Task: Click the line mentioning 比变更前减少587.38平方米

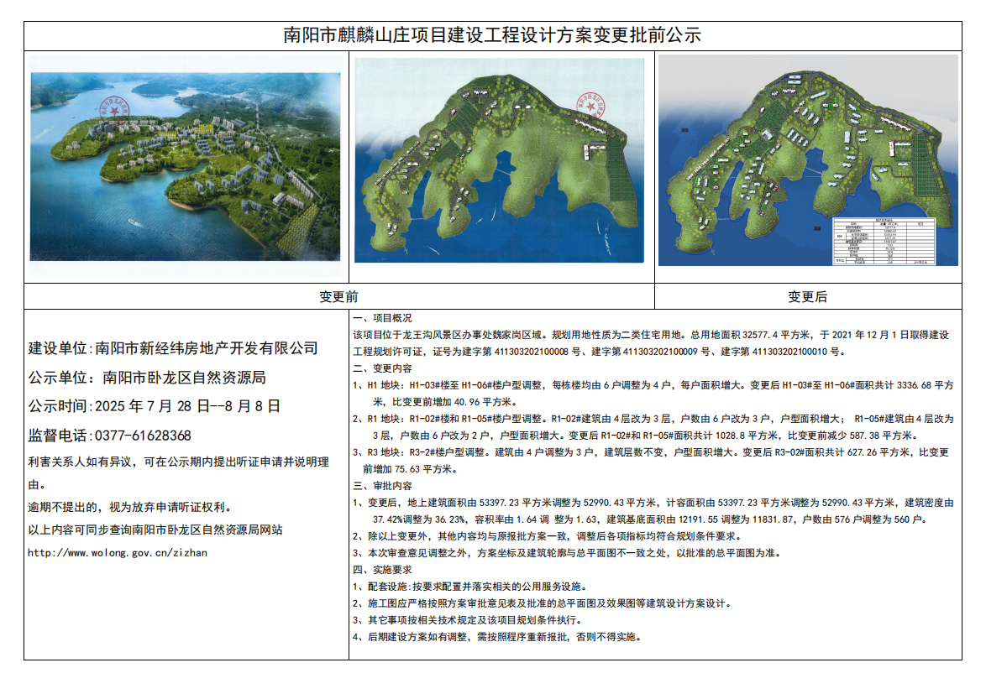Action: 647,436
